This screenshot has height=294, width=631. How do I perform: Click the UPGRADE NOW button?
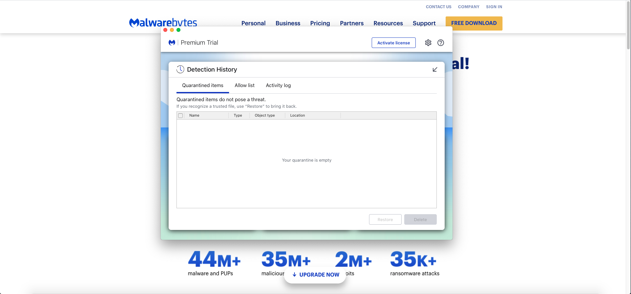coord(315,275)
